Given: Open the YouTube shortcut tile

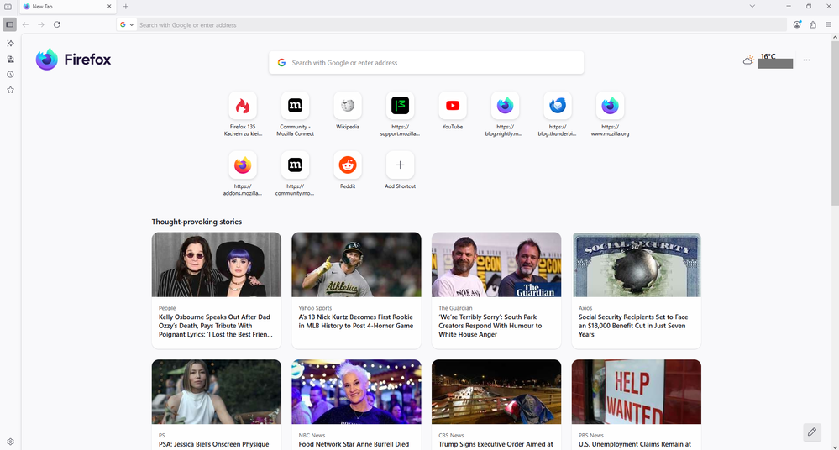Looking at the screenshot, I should pyautogui.click(x=453, y=107).
